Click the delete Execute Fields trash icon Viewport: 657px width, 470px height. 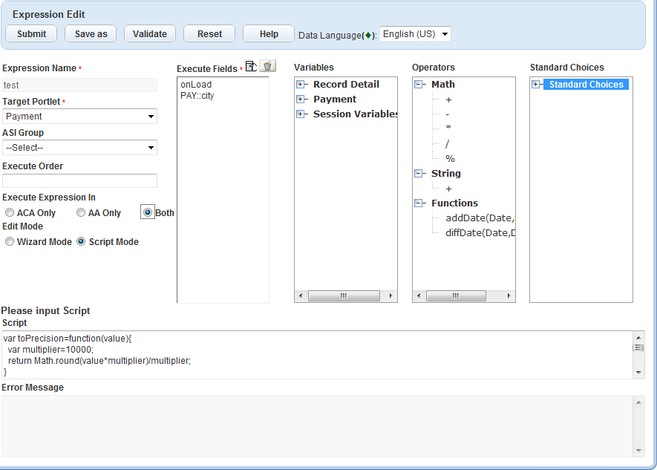click(268, 66)
